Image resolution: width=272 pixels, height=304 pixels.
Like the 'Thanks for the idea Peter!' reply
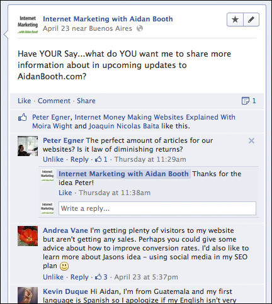(65, 193)
